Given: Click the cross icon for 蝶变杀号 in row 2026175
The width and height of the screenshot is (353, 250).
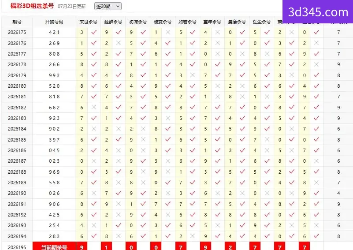Looking at the screenshot, I should [168, 32].
